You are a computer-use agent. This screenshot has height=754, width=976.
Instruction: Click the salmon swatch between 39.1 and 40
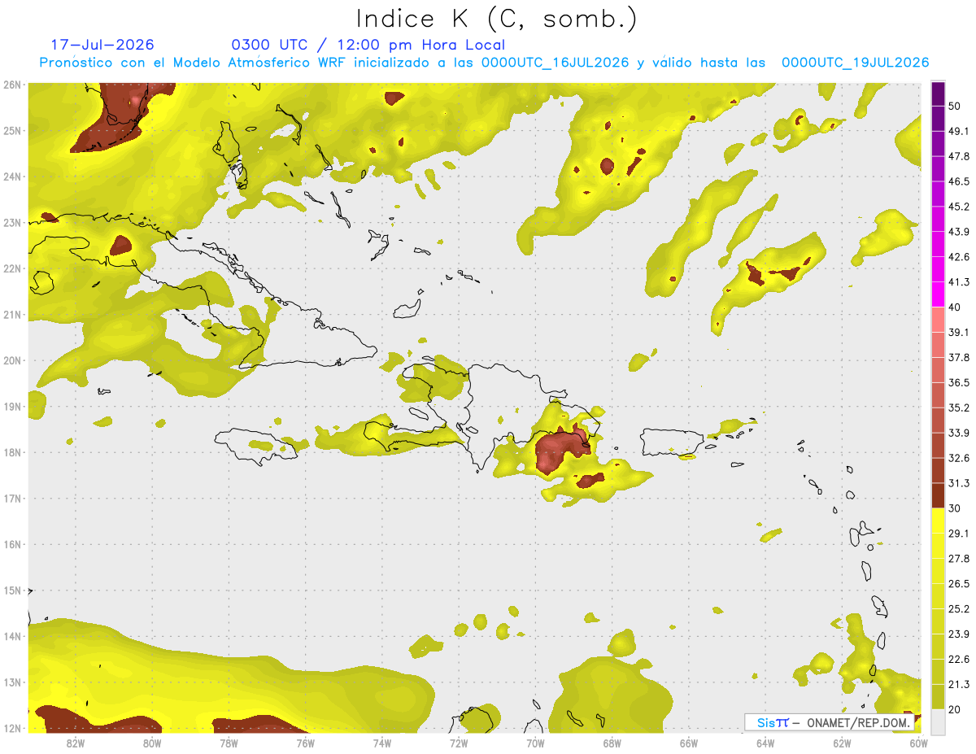coord(938,320)
